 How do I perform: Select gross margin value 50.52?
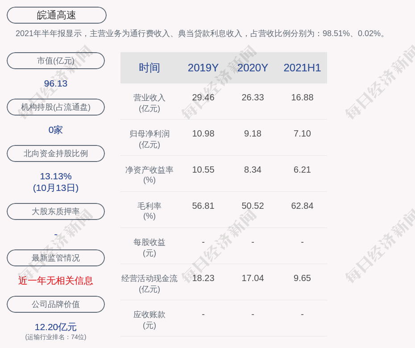click(253, 206)
